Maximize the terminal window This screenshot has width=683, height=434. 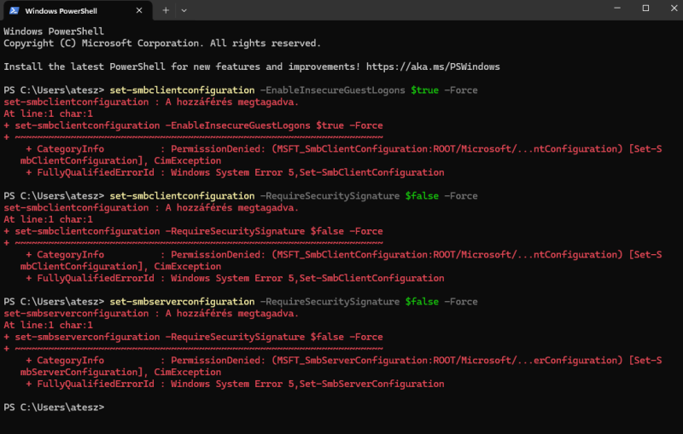(645, 9)
